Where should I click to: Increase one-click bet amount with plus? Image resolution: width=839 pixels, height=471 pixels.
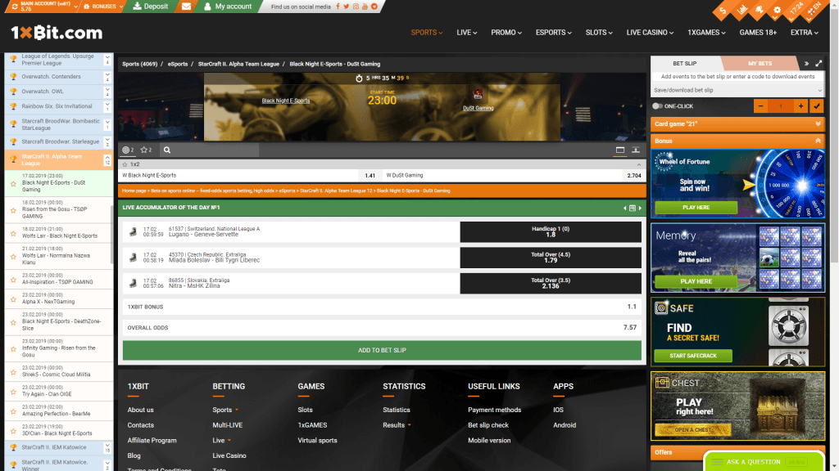800,105
